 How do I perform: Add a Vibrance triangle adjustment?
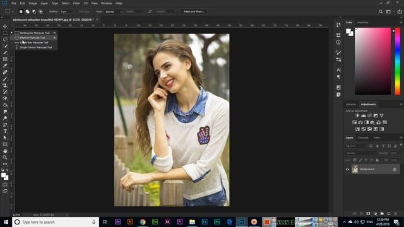click(x=381, y=115)
